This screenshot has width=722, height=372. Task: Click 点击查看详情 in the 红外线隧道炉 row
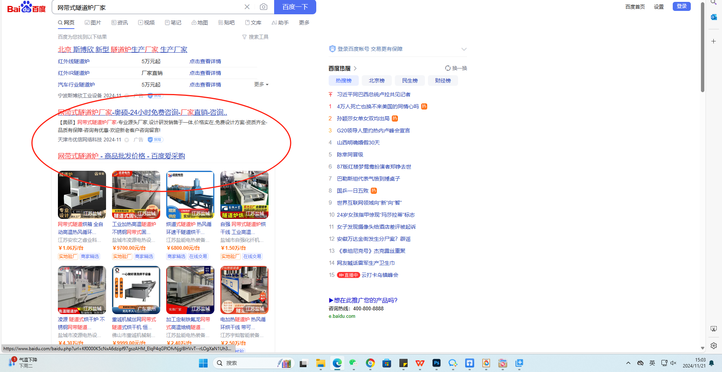coord(205,61)
